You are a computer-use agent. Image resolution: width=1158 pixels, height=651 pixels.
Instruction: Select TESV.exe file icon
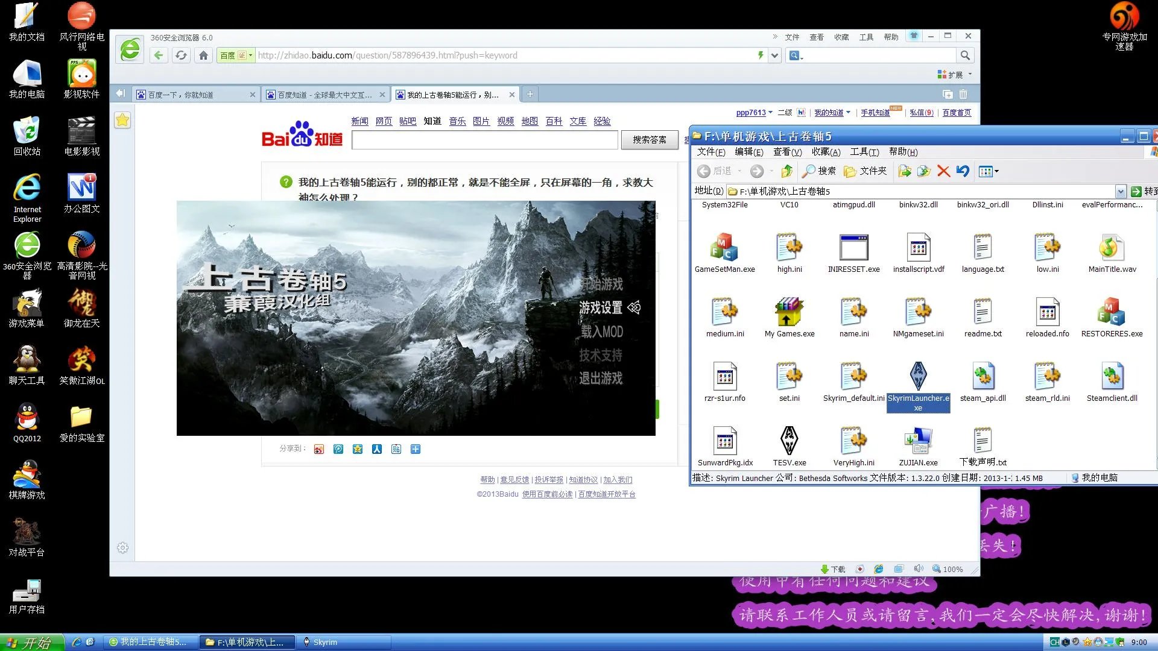tap(789, 441)
